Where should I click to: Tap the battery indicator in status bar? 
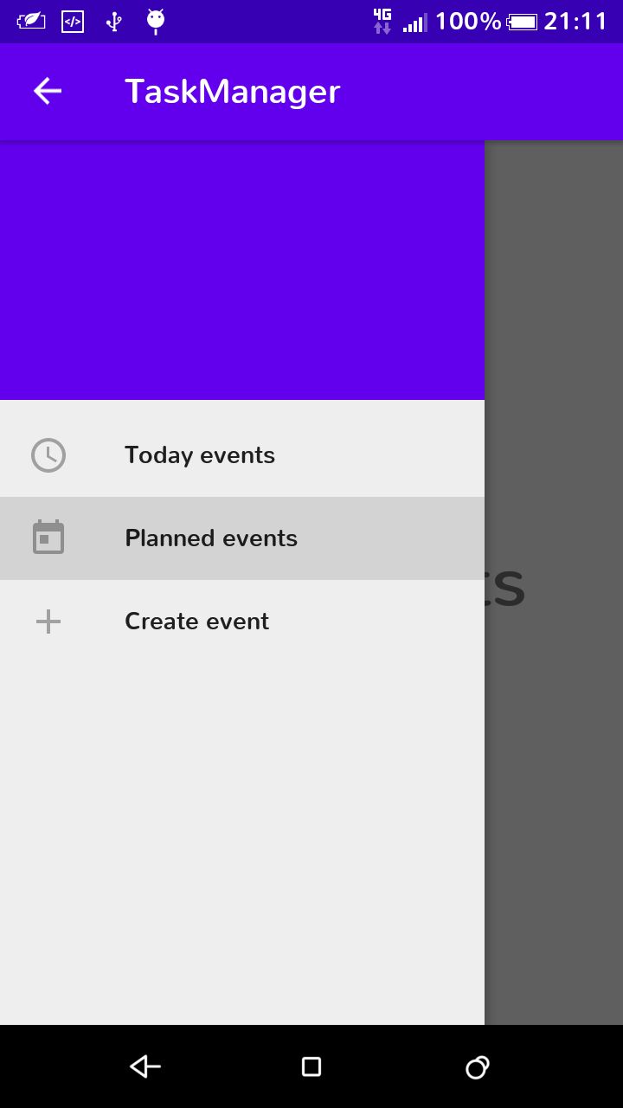pos(522,22)
